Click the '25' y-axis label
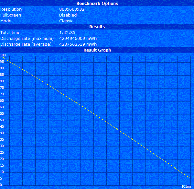This screenshot has height=189, width=194. (x=2, y=152)
